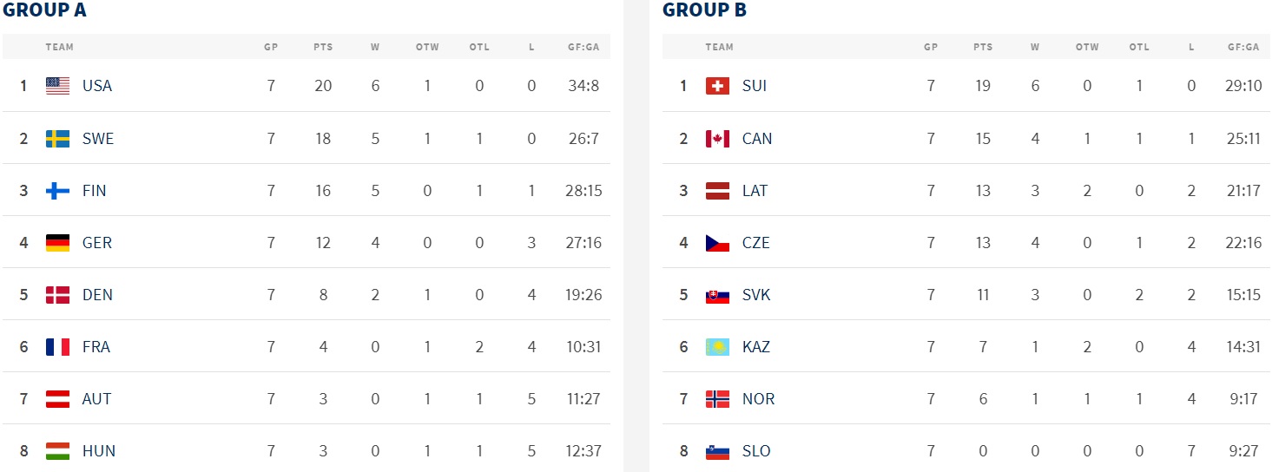
Task: Click PTS column header in Group A
Action: tap(323, 47)
